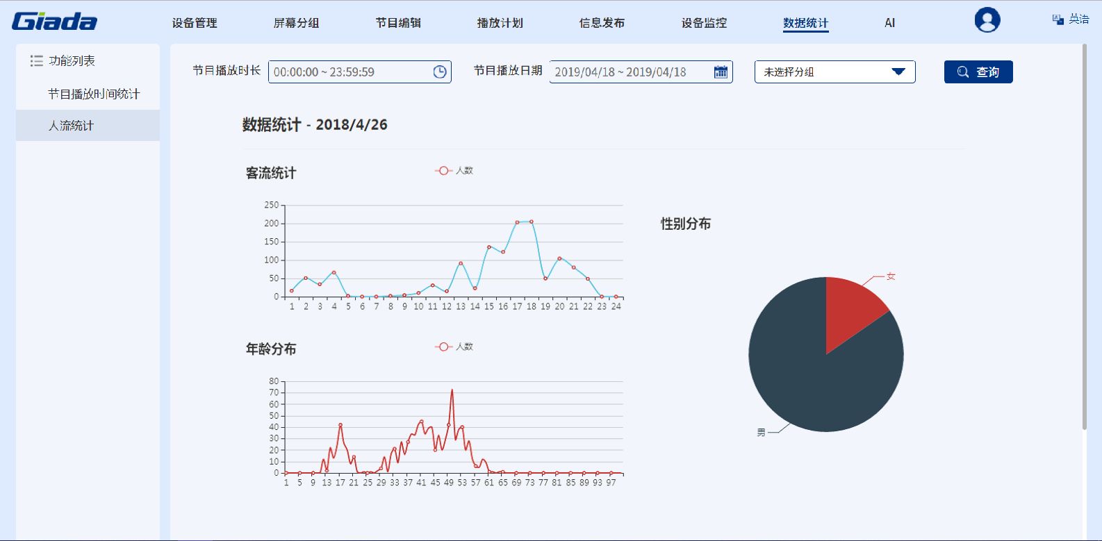Click the 客流统计 chart title
This screenshot has width=1102, height=541.
[271, 173]
